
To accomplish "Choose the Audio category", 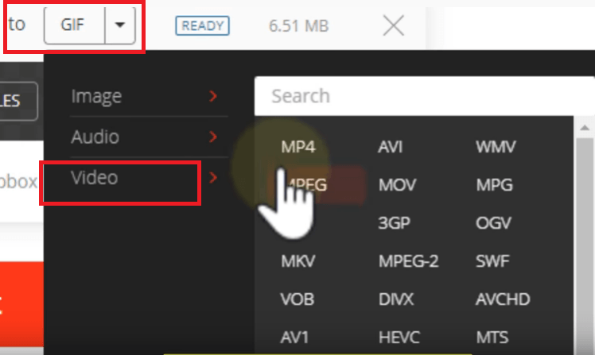I will pos(95,137).
